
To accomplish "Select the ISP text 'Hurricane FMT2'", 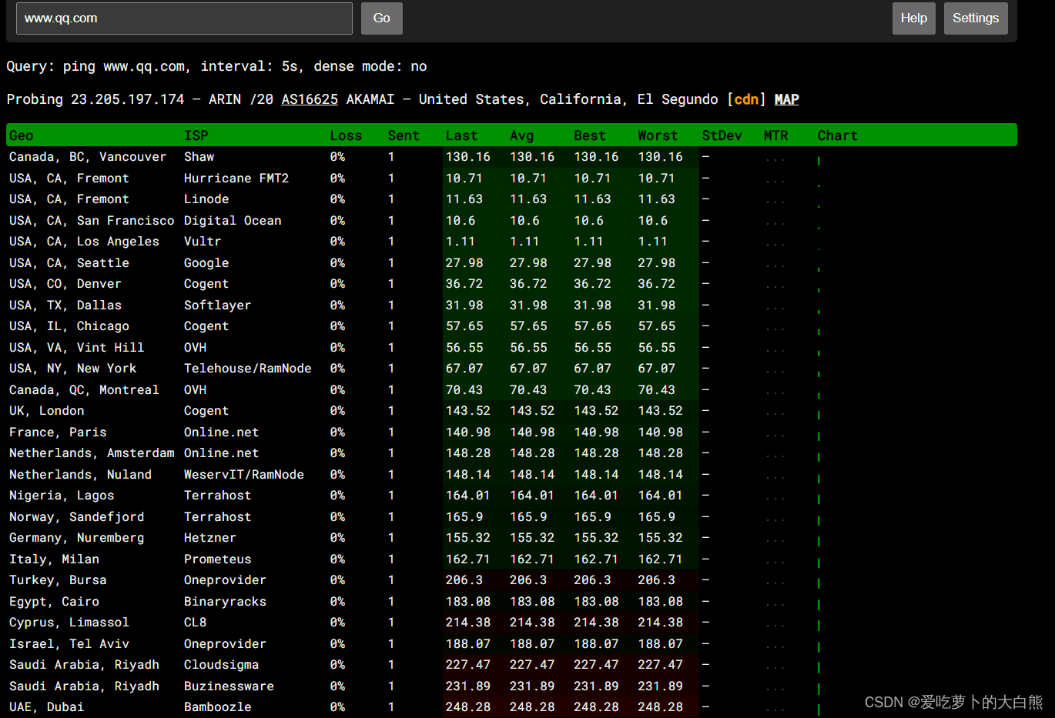I will pyautogui.click(x=236, y=179).
